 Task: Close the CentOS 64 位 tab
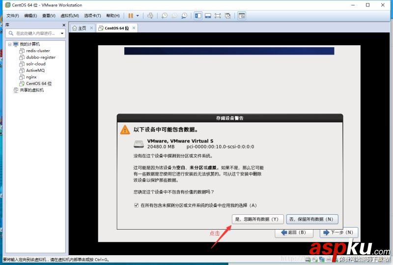coord(134,28)
